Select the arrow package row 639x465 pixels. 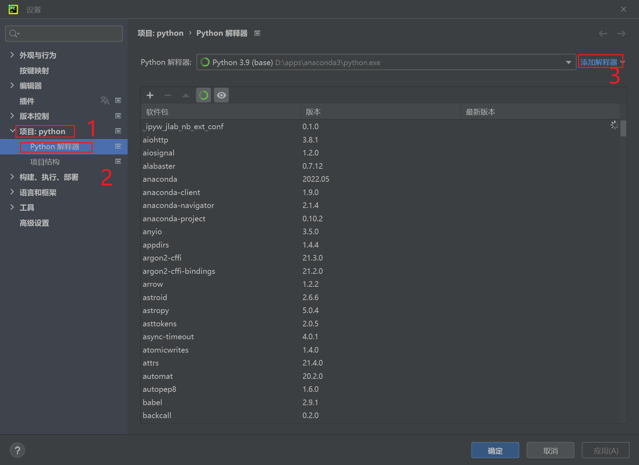point(380,284)
